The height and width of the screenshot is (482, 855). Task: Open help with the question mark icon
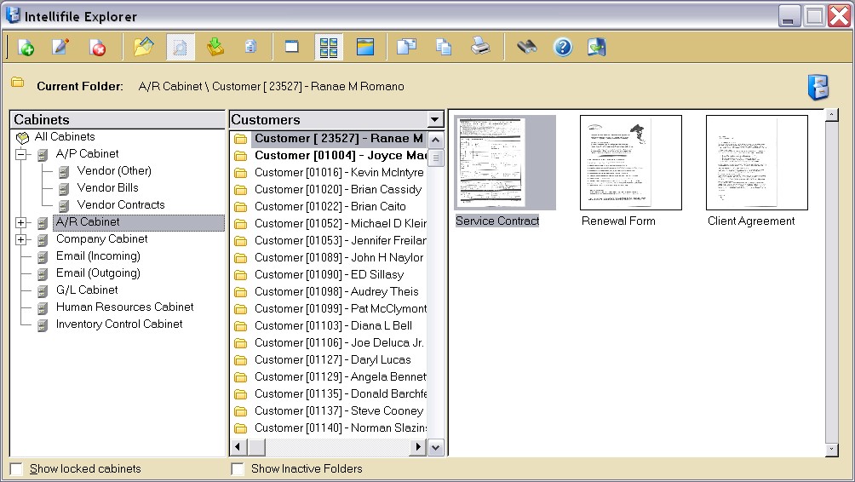pos(562,48)
